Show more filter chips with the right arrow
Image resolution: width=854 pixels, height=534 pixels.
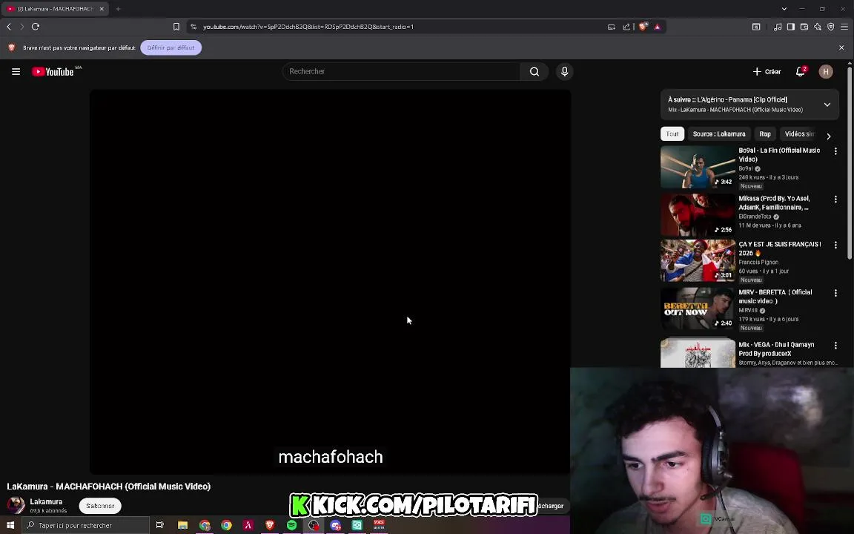(x=828, y=136)
